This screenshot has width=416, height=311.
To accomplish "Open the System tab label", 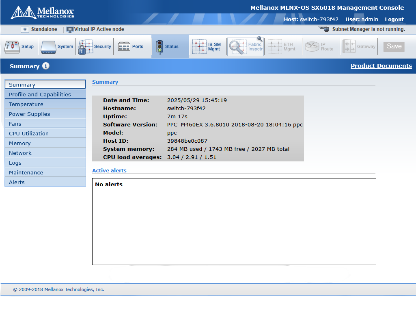I will (x=65, y=46).
